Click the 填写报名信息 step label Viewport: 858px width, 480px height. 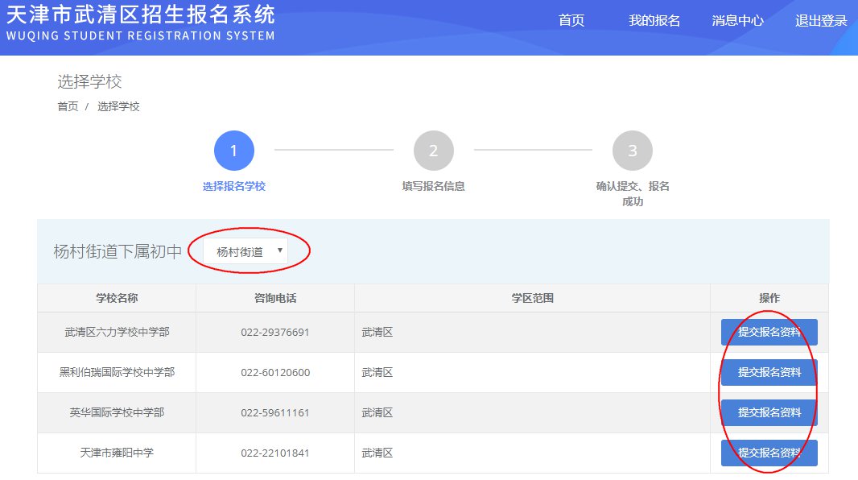(x=433, y=186)
